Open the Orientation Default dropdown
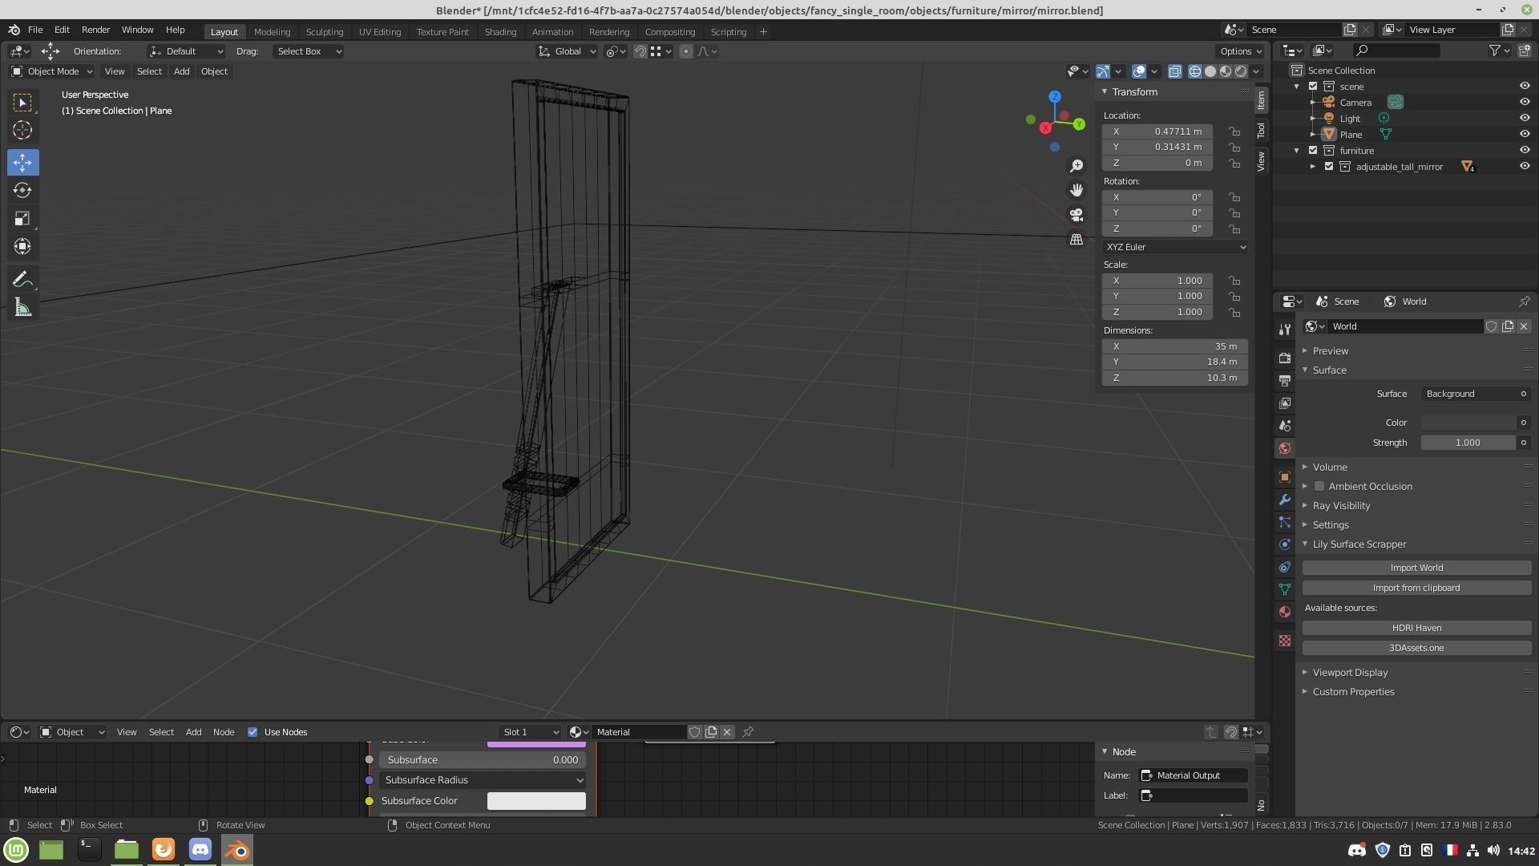The height and width of the screenshot is (866, 1539). [186, 51]
